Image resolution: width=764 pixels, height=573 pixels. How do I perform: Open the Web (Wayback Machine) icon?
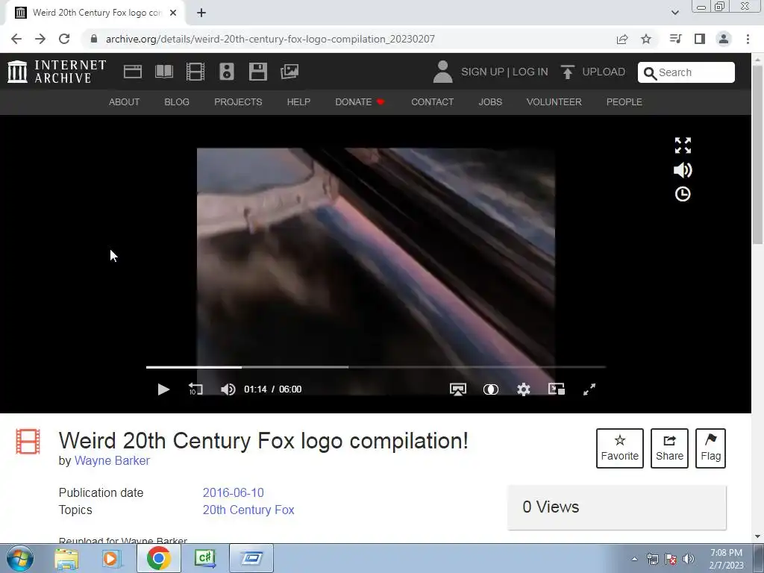pyautogui.click(x=133, y=72)
